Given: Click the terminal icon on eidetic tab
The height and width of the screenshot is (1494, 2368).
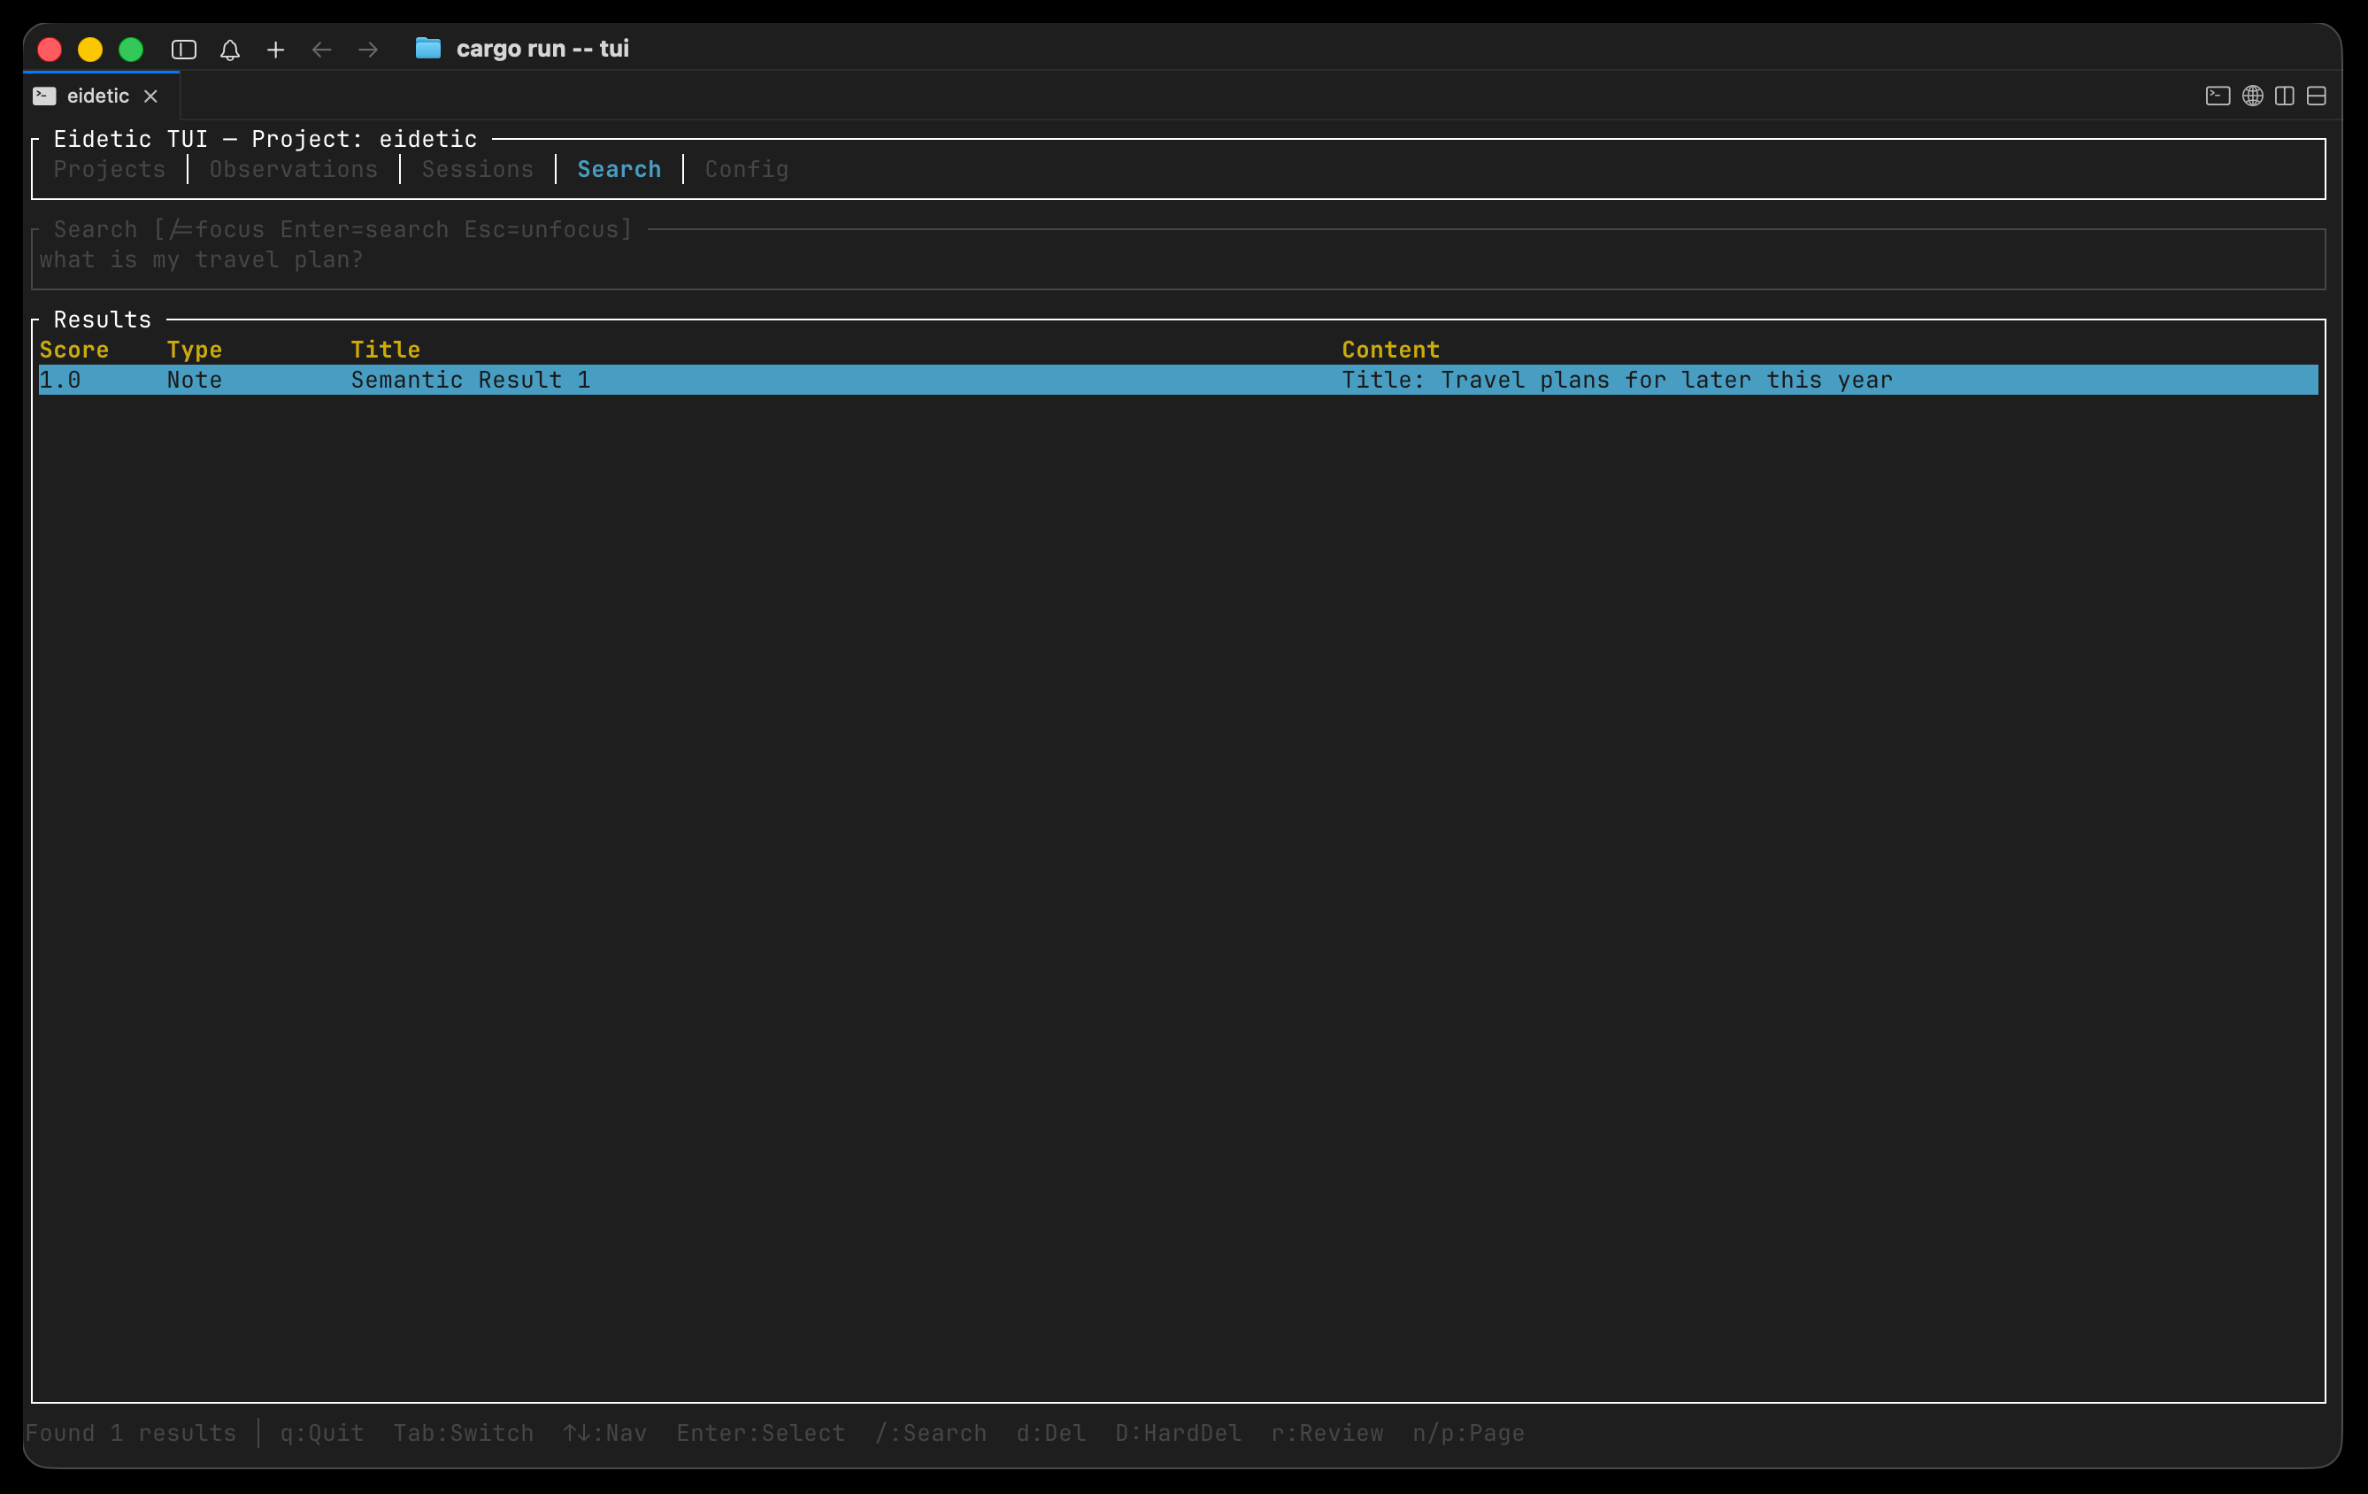Looking at the screenshot, I should coord(44,96).
